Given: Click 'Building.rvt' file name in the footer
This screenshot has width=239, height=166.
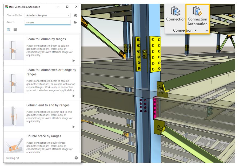Looking at the screenshot, I should coord(12,158).
